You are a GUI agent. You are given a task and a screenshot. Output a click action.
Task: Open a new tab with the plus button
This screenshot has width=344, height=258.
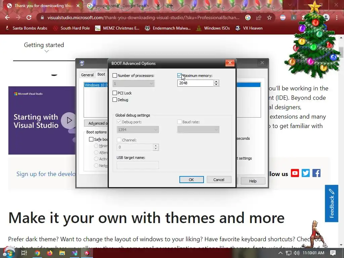point(171,6)
